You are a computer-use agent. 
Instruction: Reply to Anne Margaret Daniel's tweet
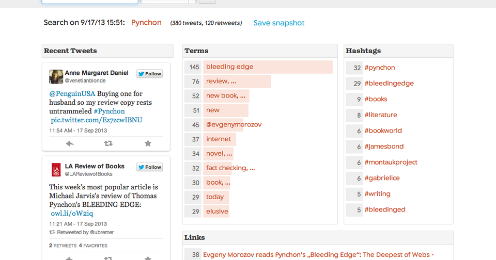pos(70,144)
